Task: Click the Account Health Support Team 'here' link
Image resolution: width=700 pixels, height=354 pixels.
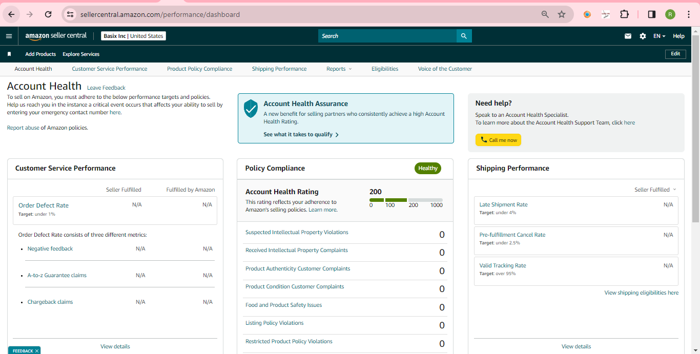Action: (629, 122)
